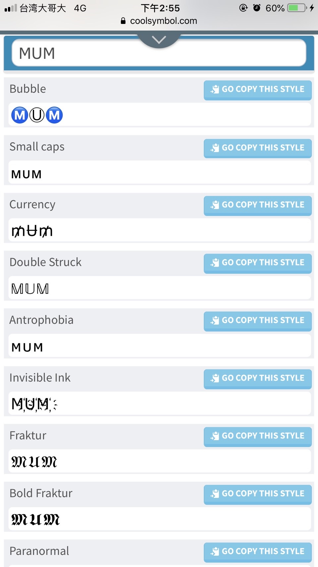Click the MUM text input field
Viewport: 318px width, 567px height.
tap(159, 53)
